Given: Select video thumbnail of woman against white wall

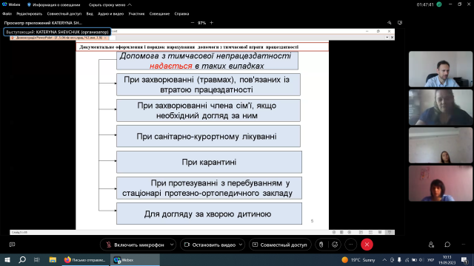Looking at the screenshot, I should coord(441,146).
